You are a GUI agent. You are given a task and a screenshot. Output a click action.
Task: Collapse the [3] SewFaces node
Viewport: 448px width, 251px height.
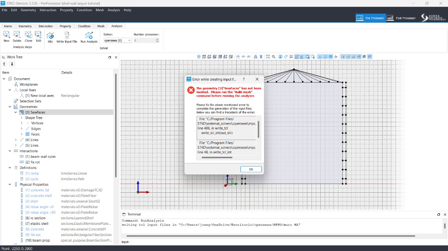click(x=16, y=112)
